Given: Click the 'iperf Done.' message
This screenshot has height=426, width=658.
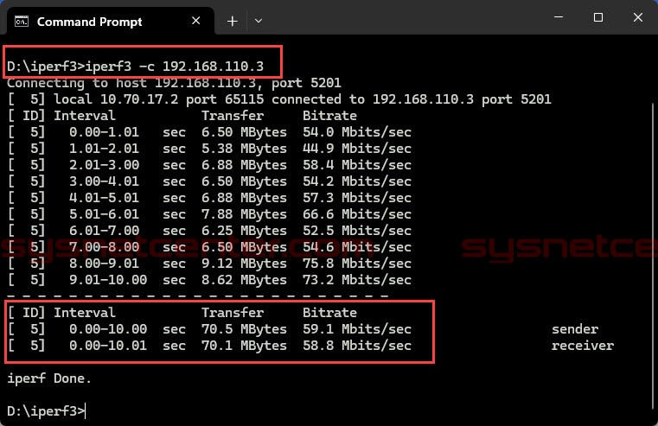Looking at the screenshot, I should click(x=49, y=378).
